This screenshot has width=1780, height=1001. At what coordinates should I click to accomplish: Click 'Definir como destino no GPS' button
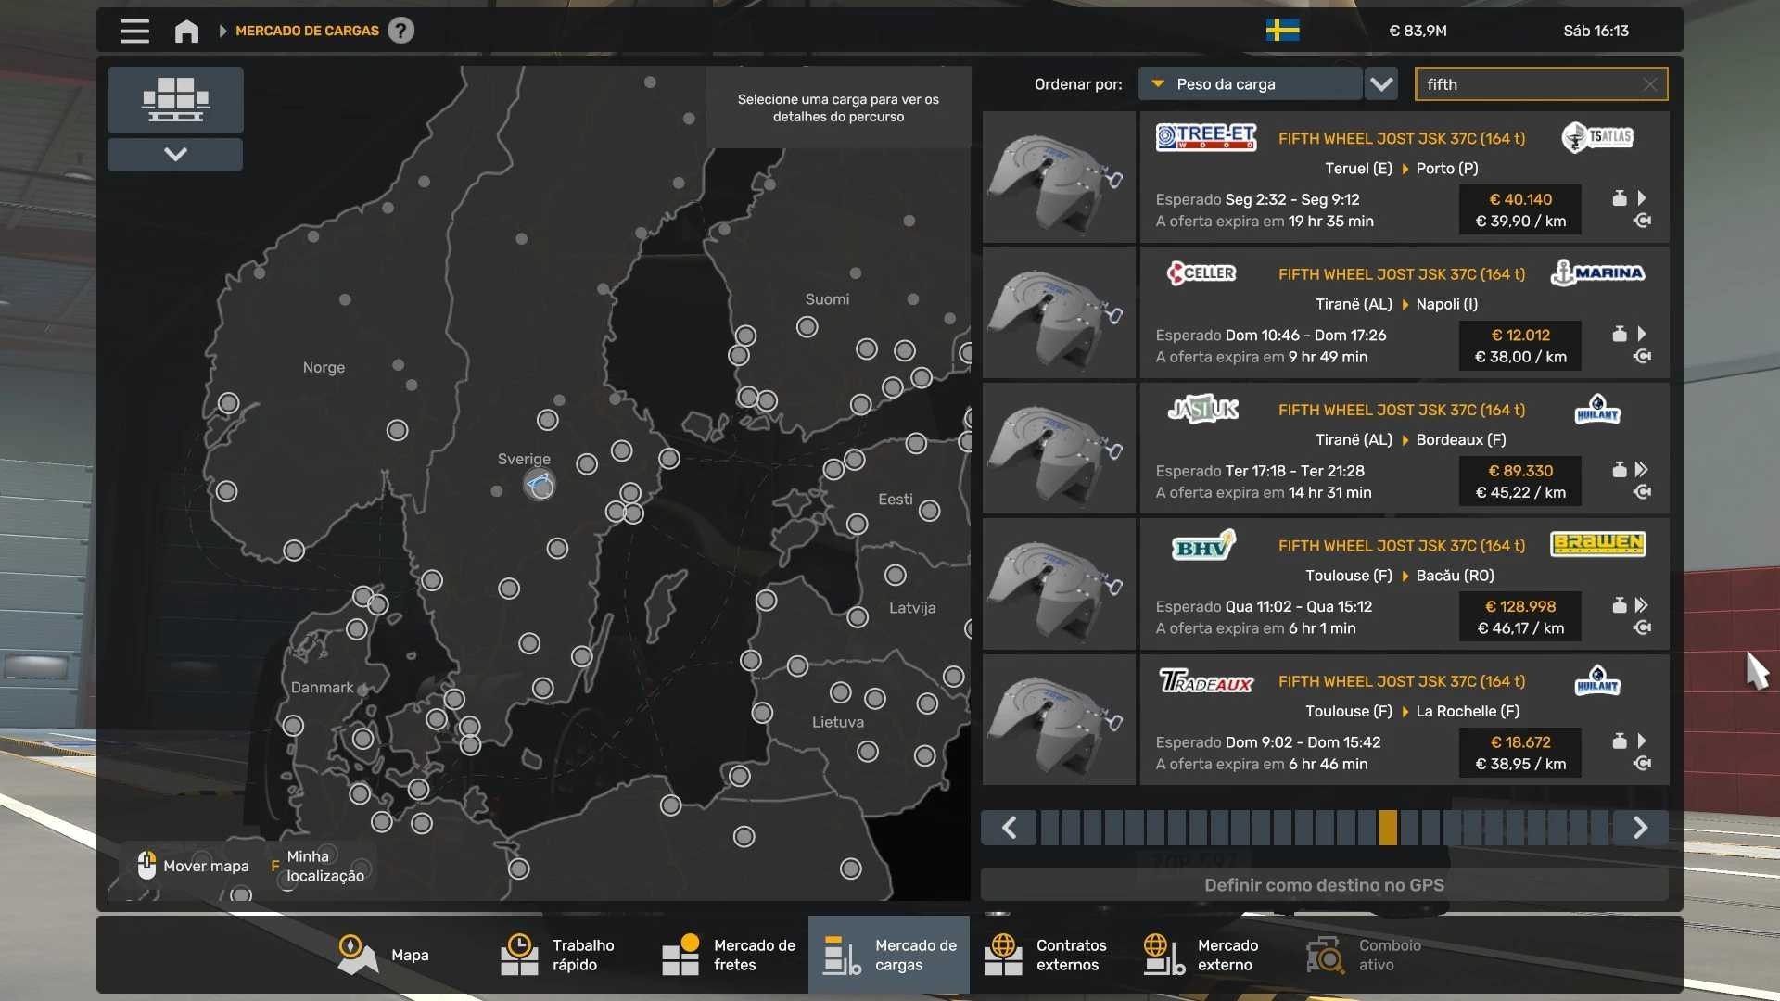click(x=1324, y=884)
